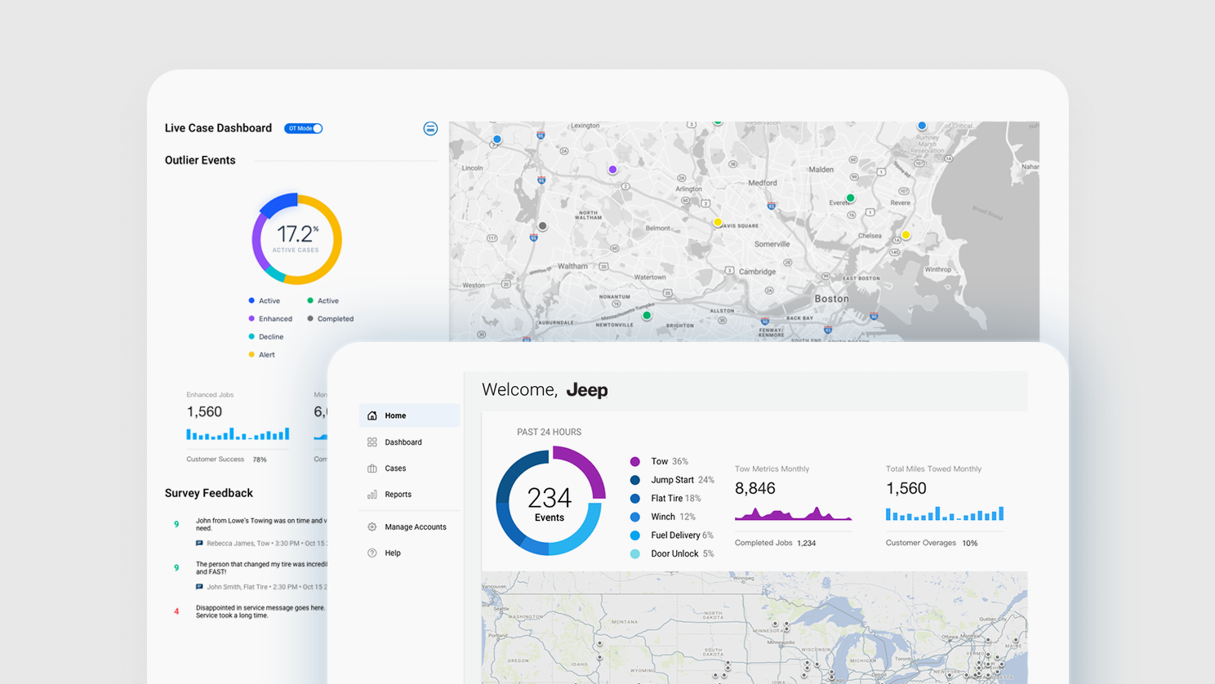
Task: Click the Total Miles Towed value 1,560
Action: [906, 489]
